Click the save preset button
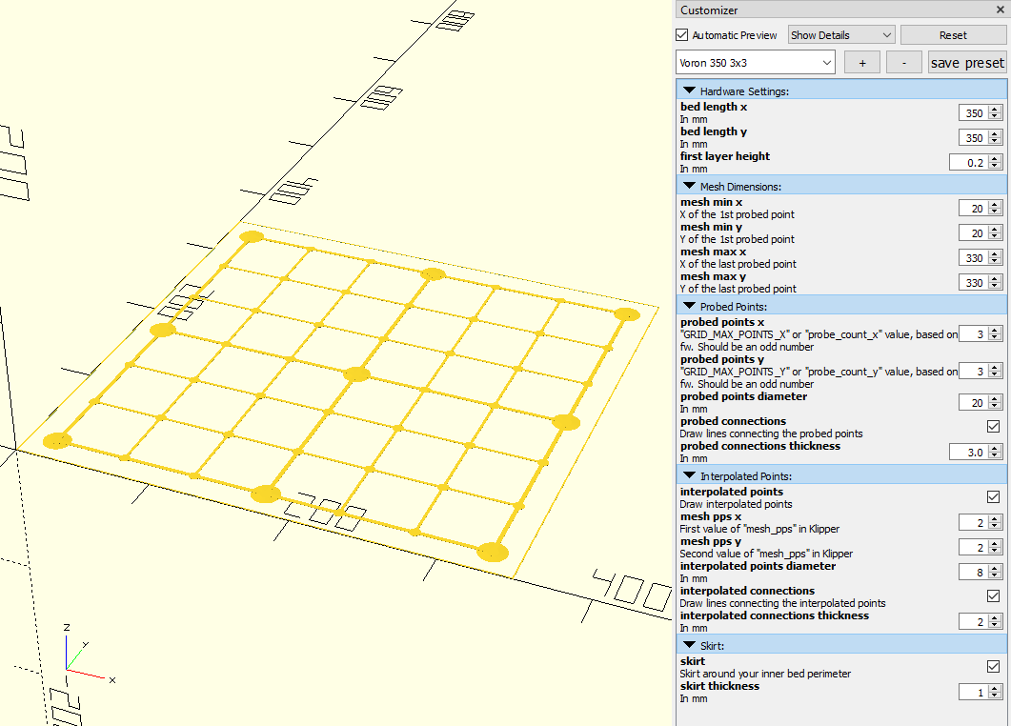This screenshot has width=1011, height=726. point(967,62)
